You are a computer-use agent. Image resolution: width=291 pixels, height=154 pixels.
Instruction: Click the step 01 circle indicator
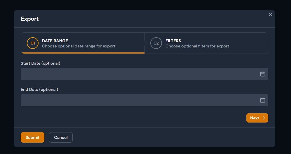33,43
